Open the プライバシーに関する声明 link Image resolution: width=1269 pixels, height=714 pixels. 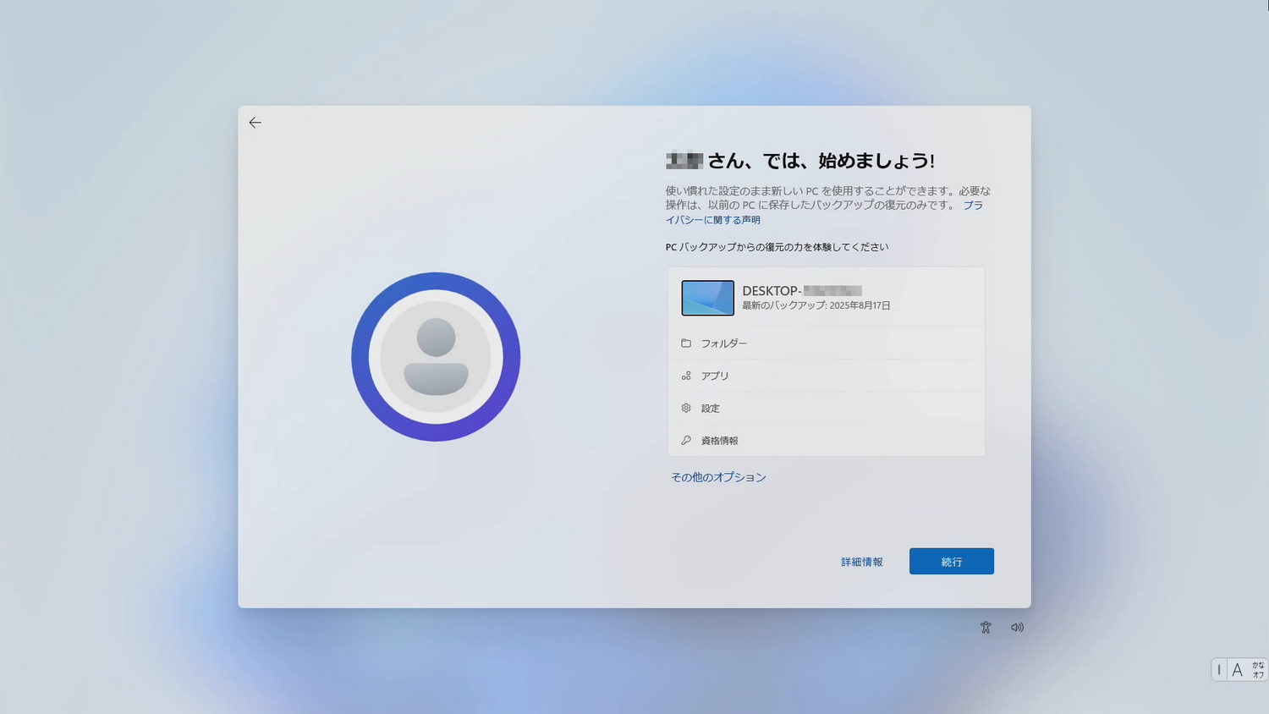tap(713, 219)
